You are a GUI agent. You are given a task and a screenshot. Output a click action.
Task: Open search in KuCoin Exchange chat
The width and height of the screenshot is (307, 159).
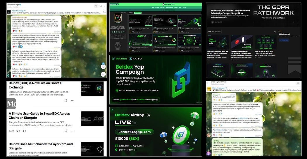point(96,6)
